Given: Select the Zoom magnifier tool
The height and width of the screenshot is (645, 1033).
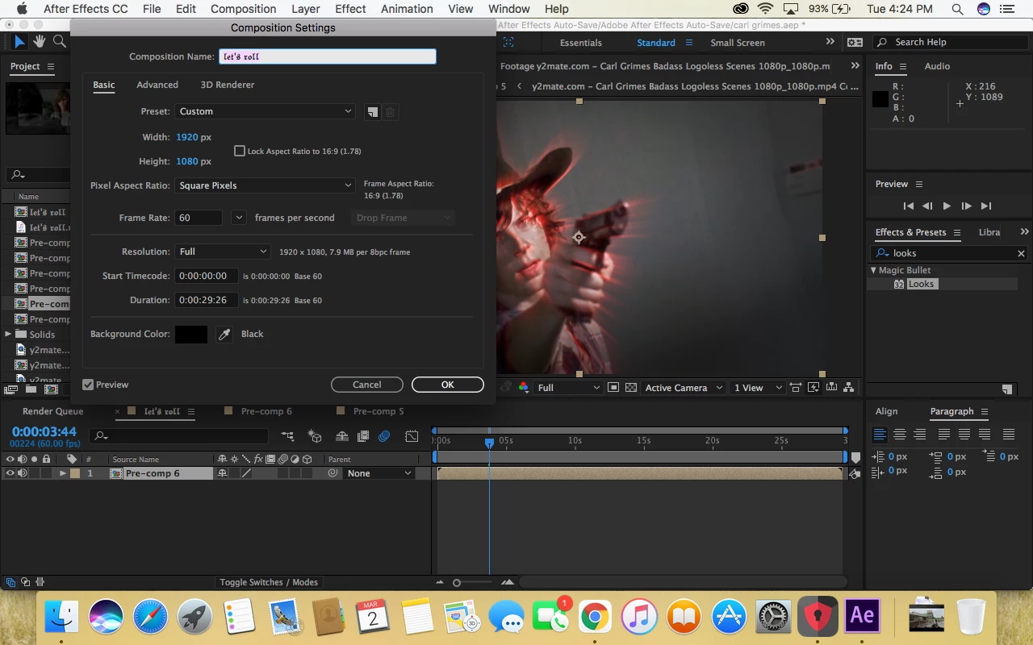Looking at the screenshot, I should coord(60,42).
